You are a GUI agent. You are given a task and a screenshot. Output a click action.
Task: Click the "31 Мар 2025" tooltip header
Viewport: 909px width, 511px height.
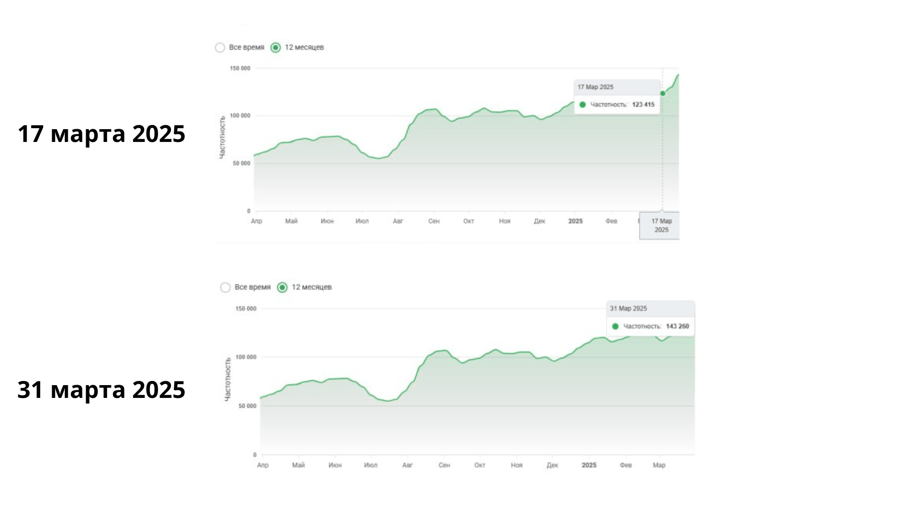[628, 308]
